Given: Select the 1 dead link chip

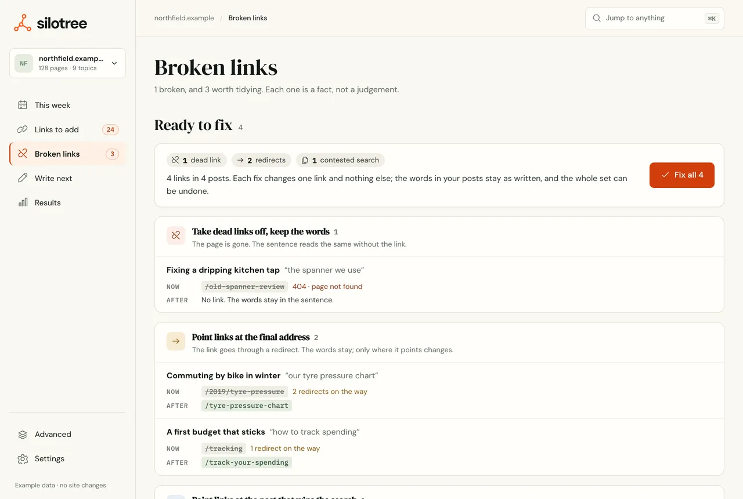Looking at the screenshot, I should 197,160.
